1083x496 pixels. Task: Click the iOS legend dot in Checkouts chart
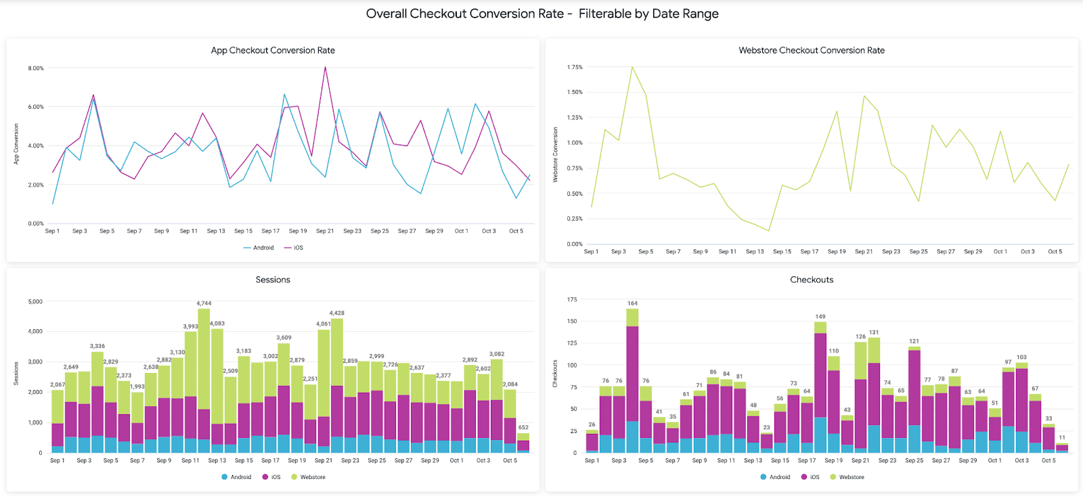(x=804, y=477)
